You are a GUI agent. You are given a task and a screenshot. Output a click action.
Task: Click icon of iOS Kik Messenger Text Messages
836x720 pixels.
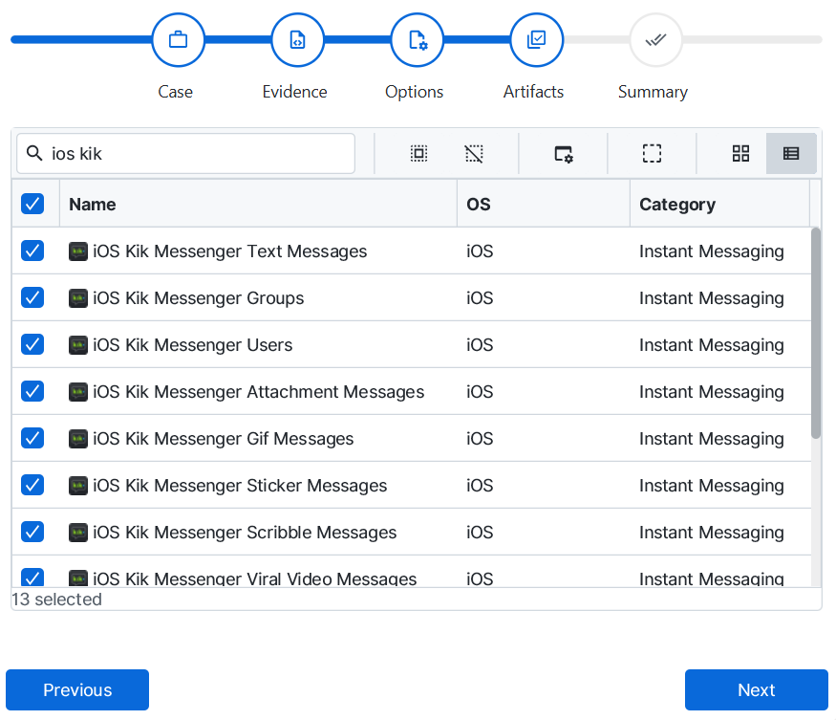coord(78,251)
